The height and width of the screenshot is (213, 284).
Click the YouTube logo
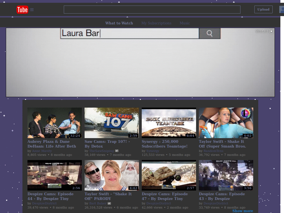(x=22, y=10)
